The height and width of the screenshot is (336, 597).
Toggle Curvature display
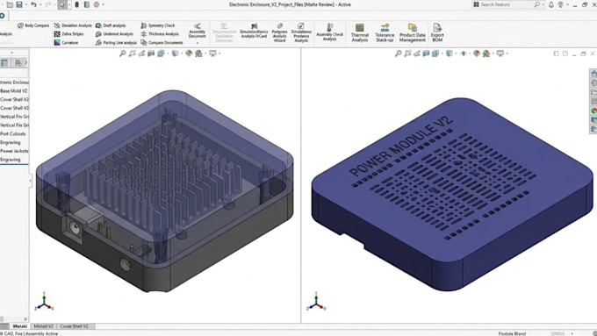66,43
